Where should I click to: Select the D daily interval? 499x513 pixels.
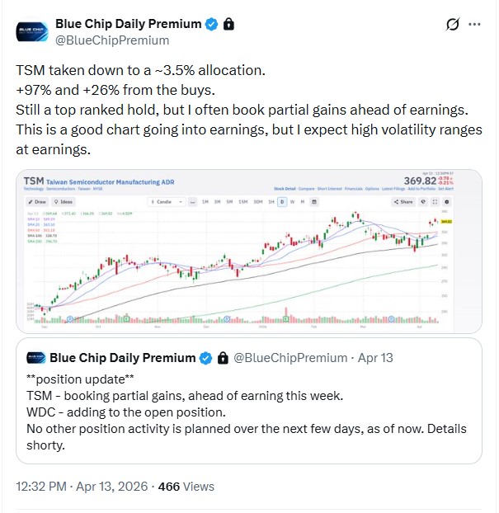pos(282,201)
